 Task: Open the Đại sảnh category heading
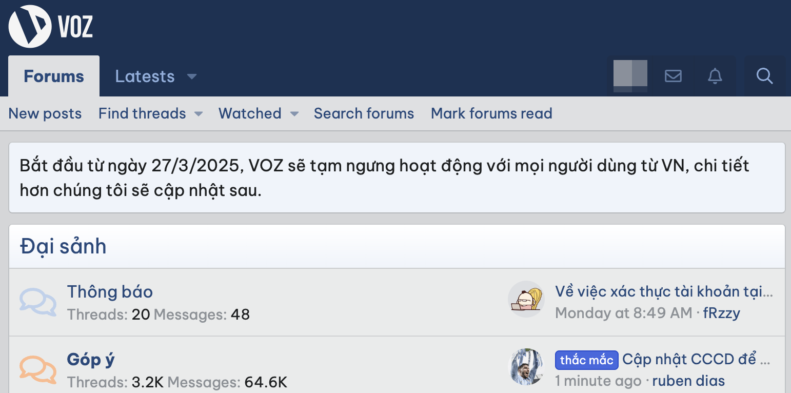click(x=63, y=246)
